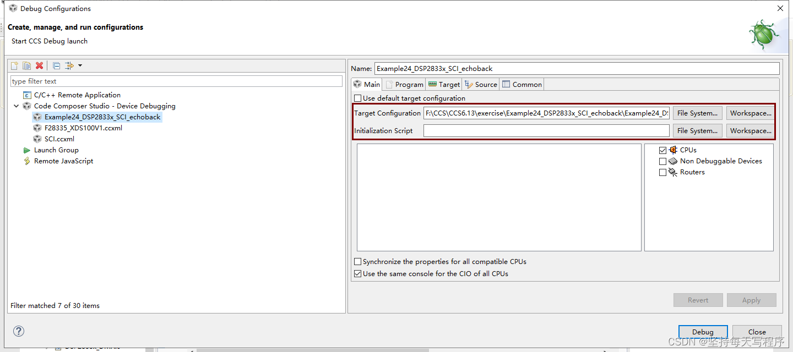Select the C/C++ Remote Application item
Screen dimensions: 793x352
pos(77,95)
